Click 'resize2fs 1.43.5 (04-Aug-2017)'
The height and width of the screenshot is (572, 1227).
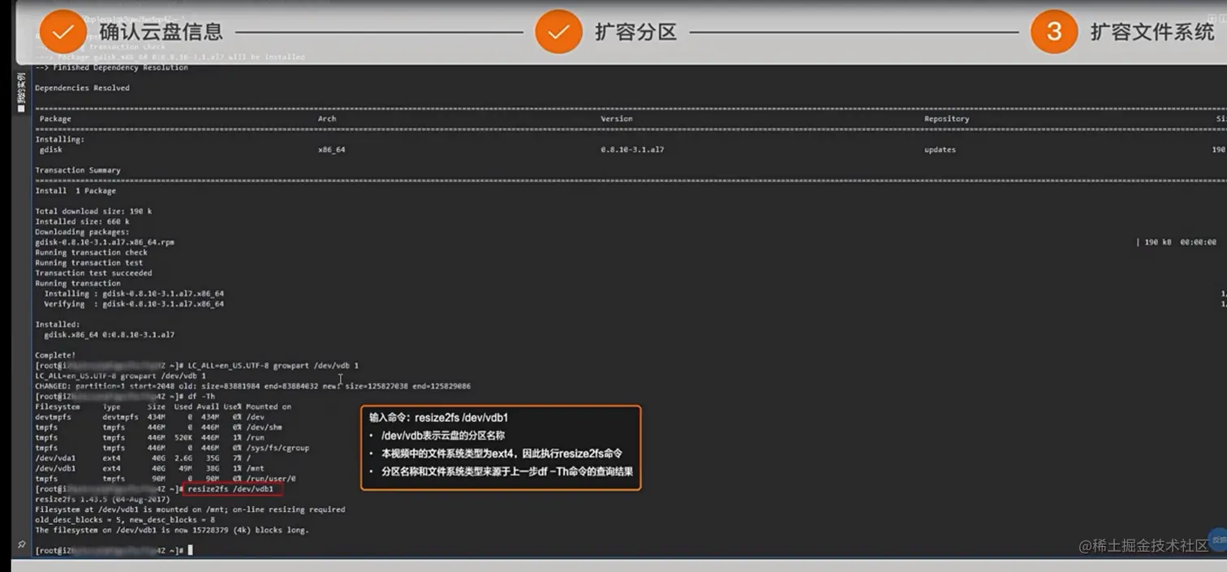click(102, 500)
